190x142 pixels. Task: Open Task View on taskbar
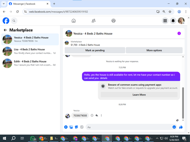[x=22, y=139]
